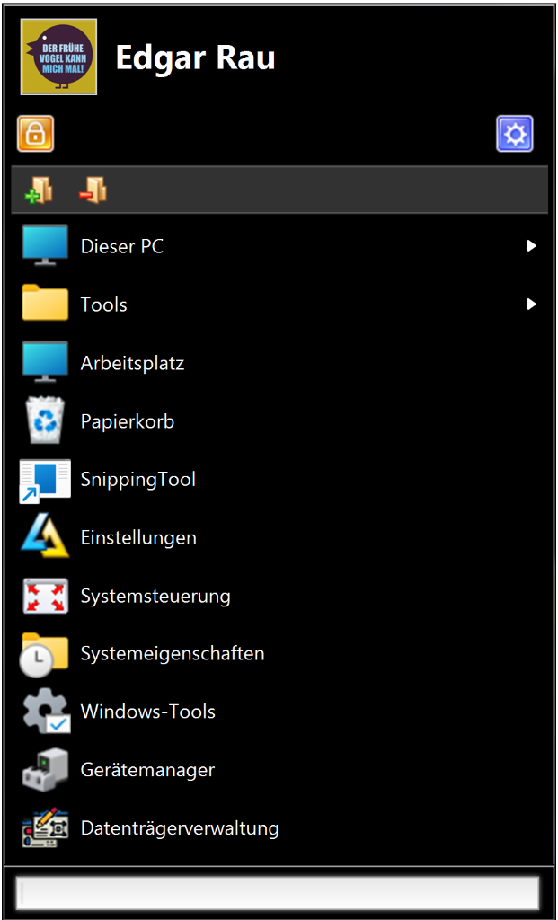Open Datenträgerverwaltung entry

coord(279,827)
